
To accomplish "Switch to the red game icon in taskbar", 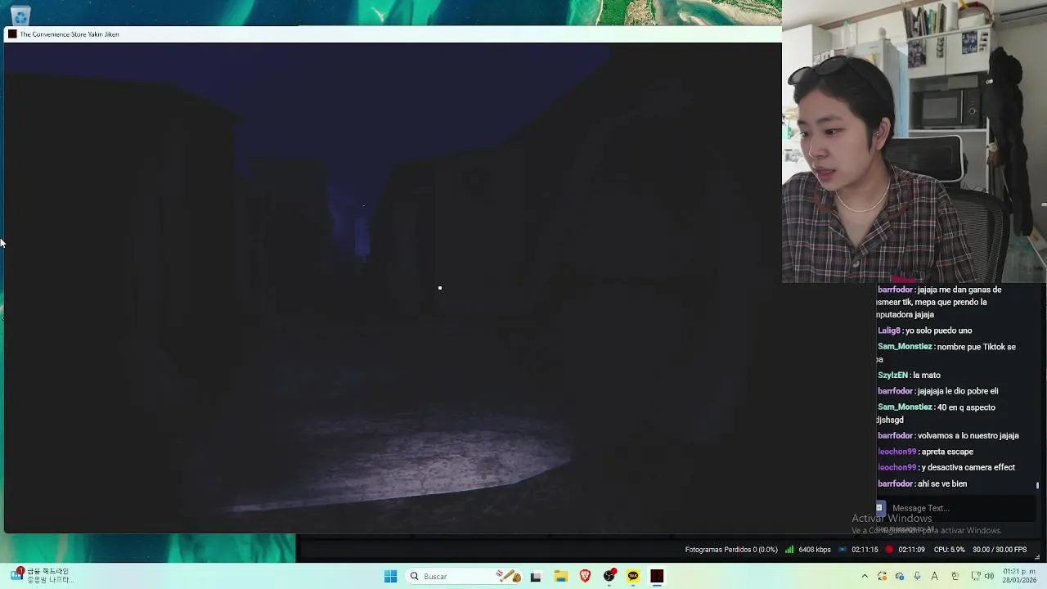I will [657, 577].
